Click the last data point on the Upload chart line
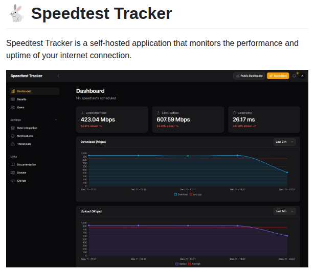 click(x=287, y=236)
